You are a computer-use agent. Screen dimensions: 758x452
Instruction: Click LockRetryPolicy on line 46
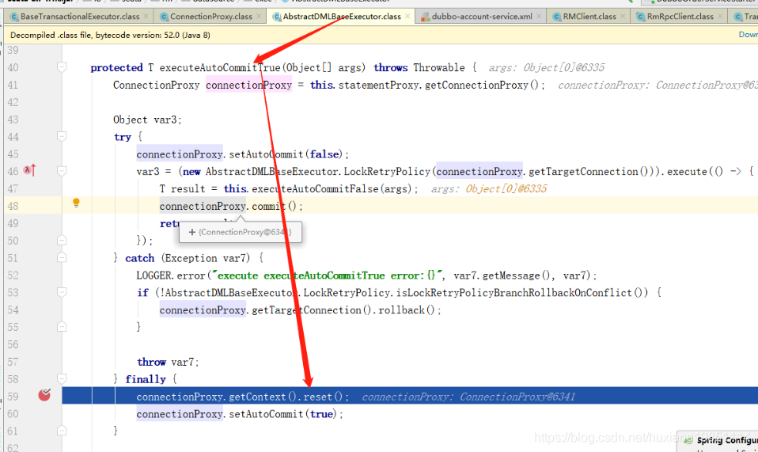[x=387, y=172]
